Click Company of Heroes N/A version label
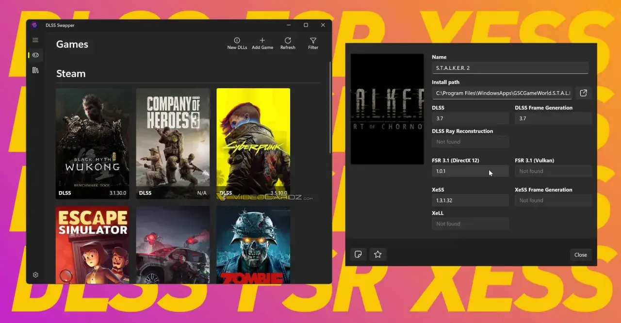Screen dimensions: 621x323 point(202,193)
